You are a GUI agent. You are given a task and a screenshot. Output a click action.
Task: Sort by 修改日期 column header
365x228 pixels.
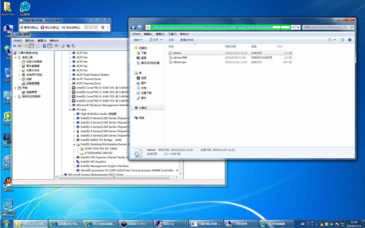pyautogui.click(x=236, y=46)
